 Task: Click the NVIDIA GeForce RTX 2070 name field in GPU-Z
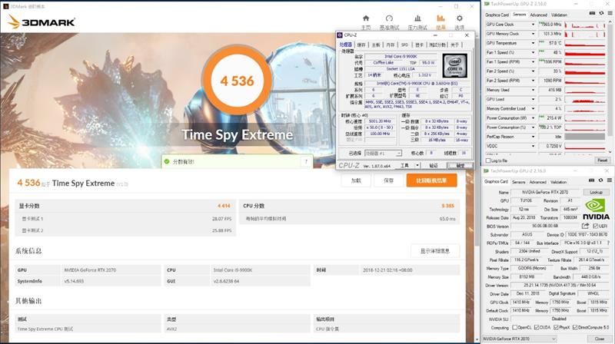coord(545,193)
